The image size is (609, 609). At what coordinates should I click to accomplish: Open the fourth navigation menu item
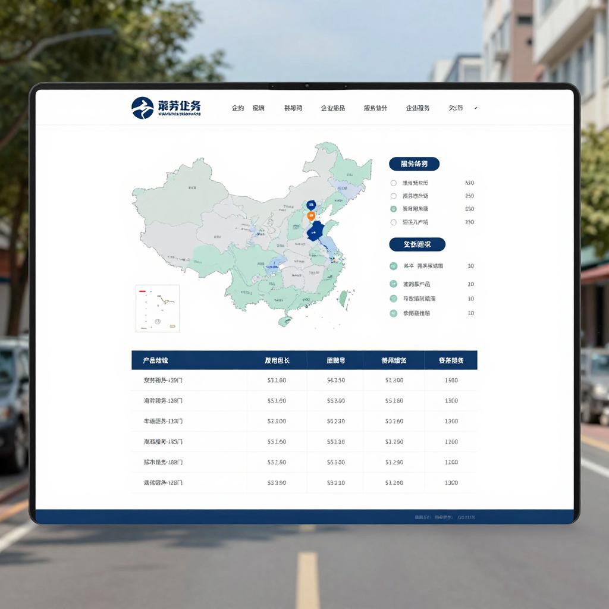tap(333, 108)
